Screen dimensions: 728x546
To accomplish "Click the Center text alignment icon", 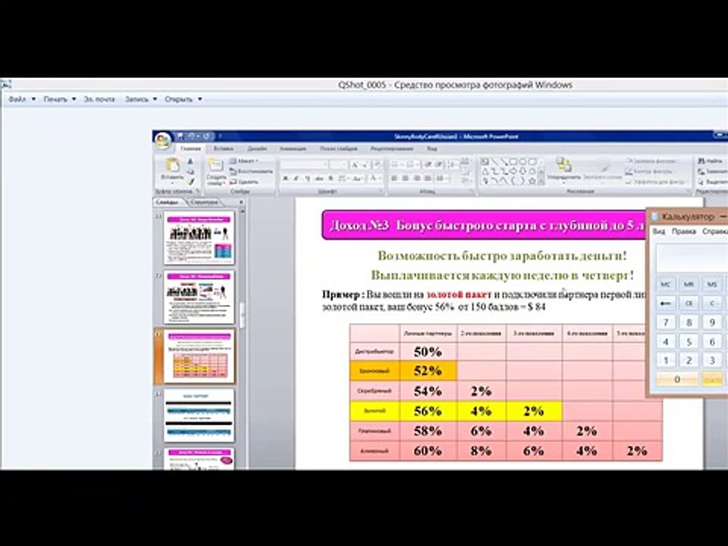I will (x=406, y=178).
